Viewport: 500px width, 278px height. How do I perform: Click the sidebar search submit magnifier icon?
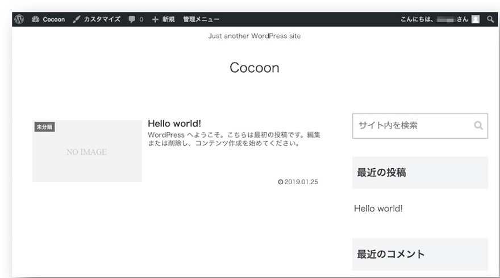[478, 126]
